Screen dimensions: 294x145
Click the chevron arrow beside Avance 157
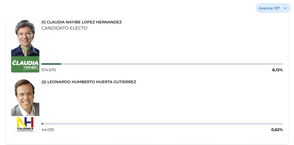285,8
